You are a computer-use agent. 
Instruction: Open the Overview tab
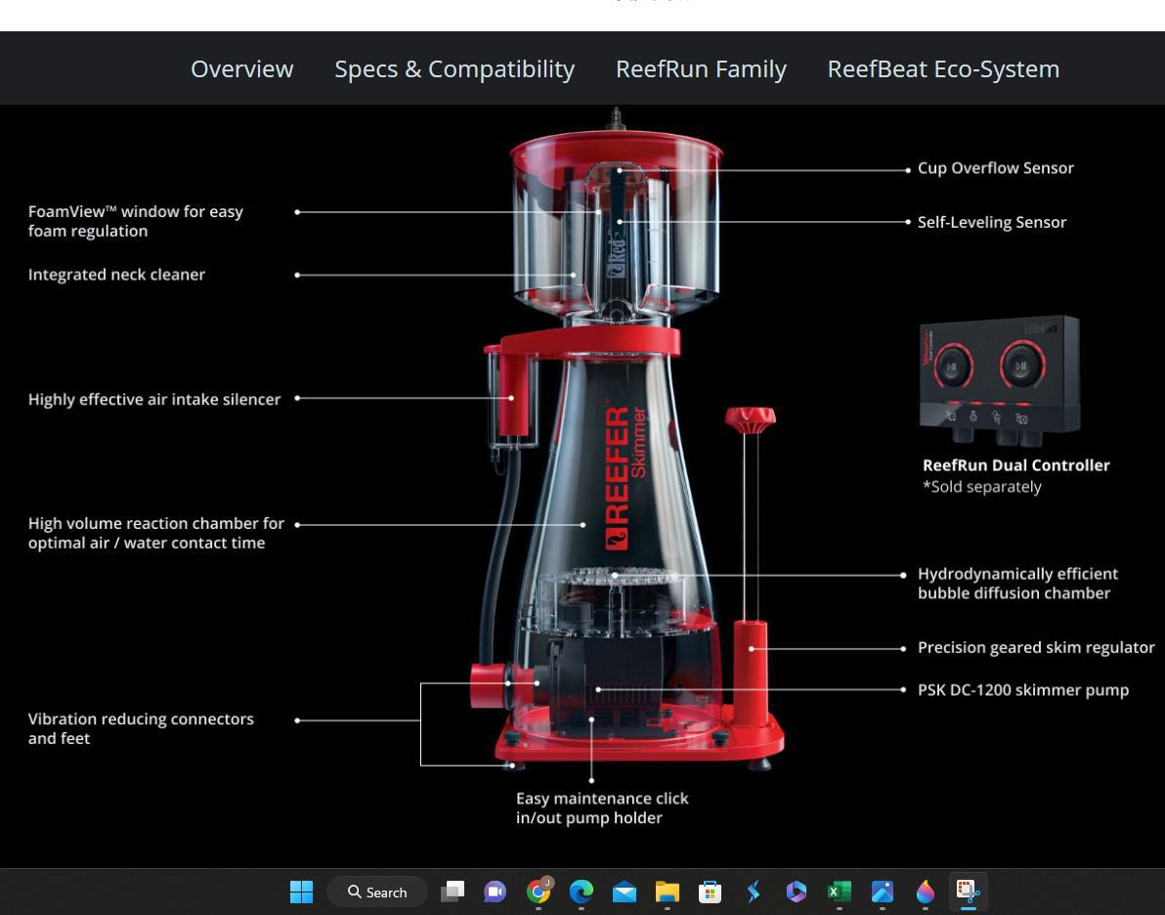(x=241, y=69)
